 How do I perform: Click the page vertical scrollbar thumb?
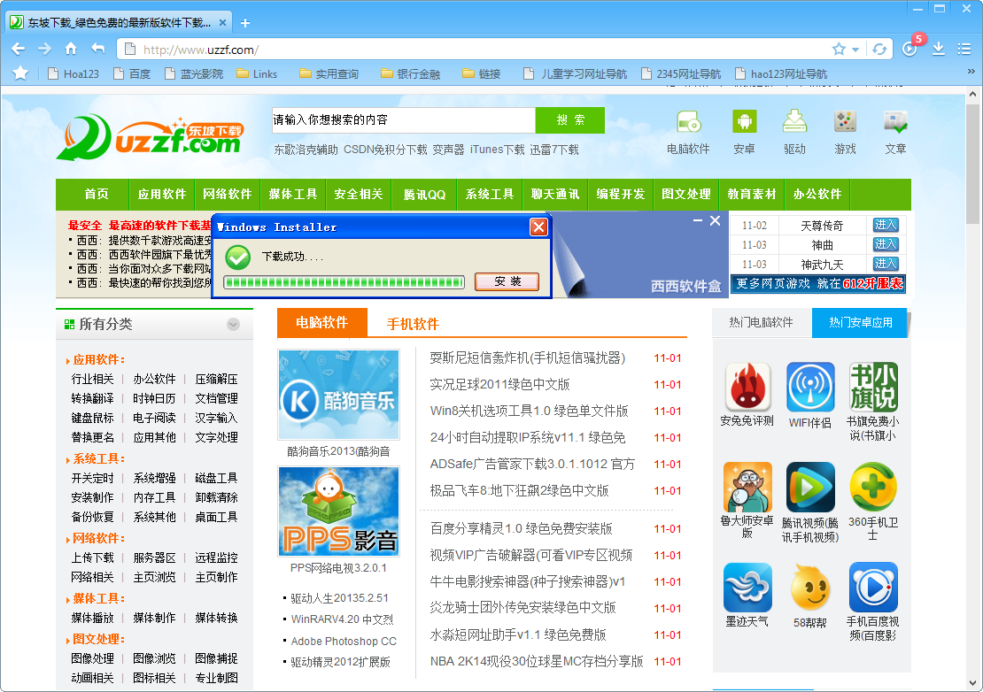(x=972, y=165)
